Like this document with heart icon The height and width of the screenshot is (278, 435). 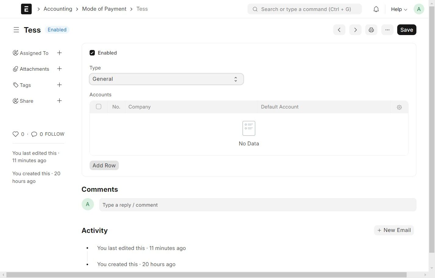[x=16, y=134]
